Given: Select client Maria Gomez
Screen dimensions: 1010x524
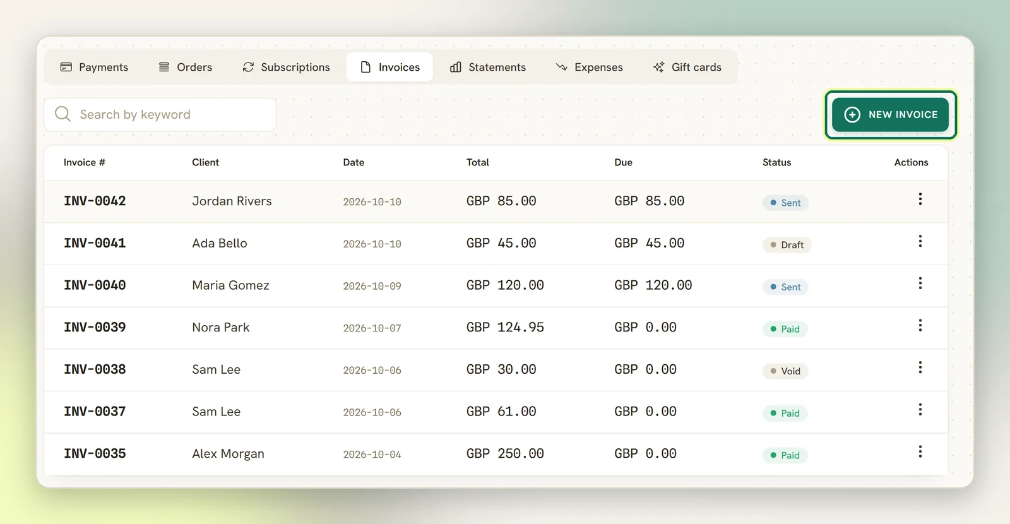Looking at the screenshot, I should click(x=230, y=285).
